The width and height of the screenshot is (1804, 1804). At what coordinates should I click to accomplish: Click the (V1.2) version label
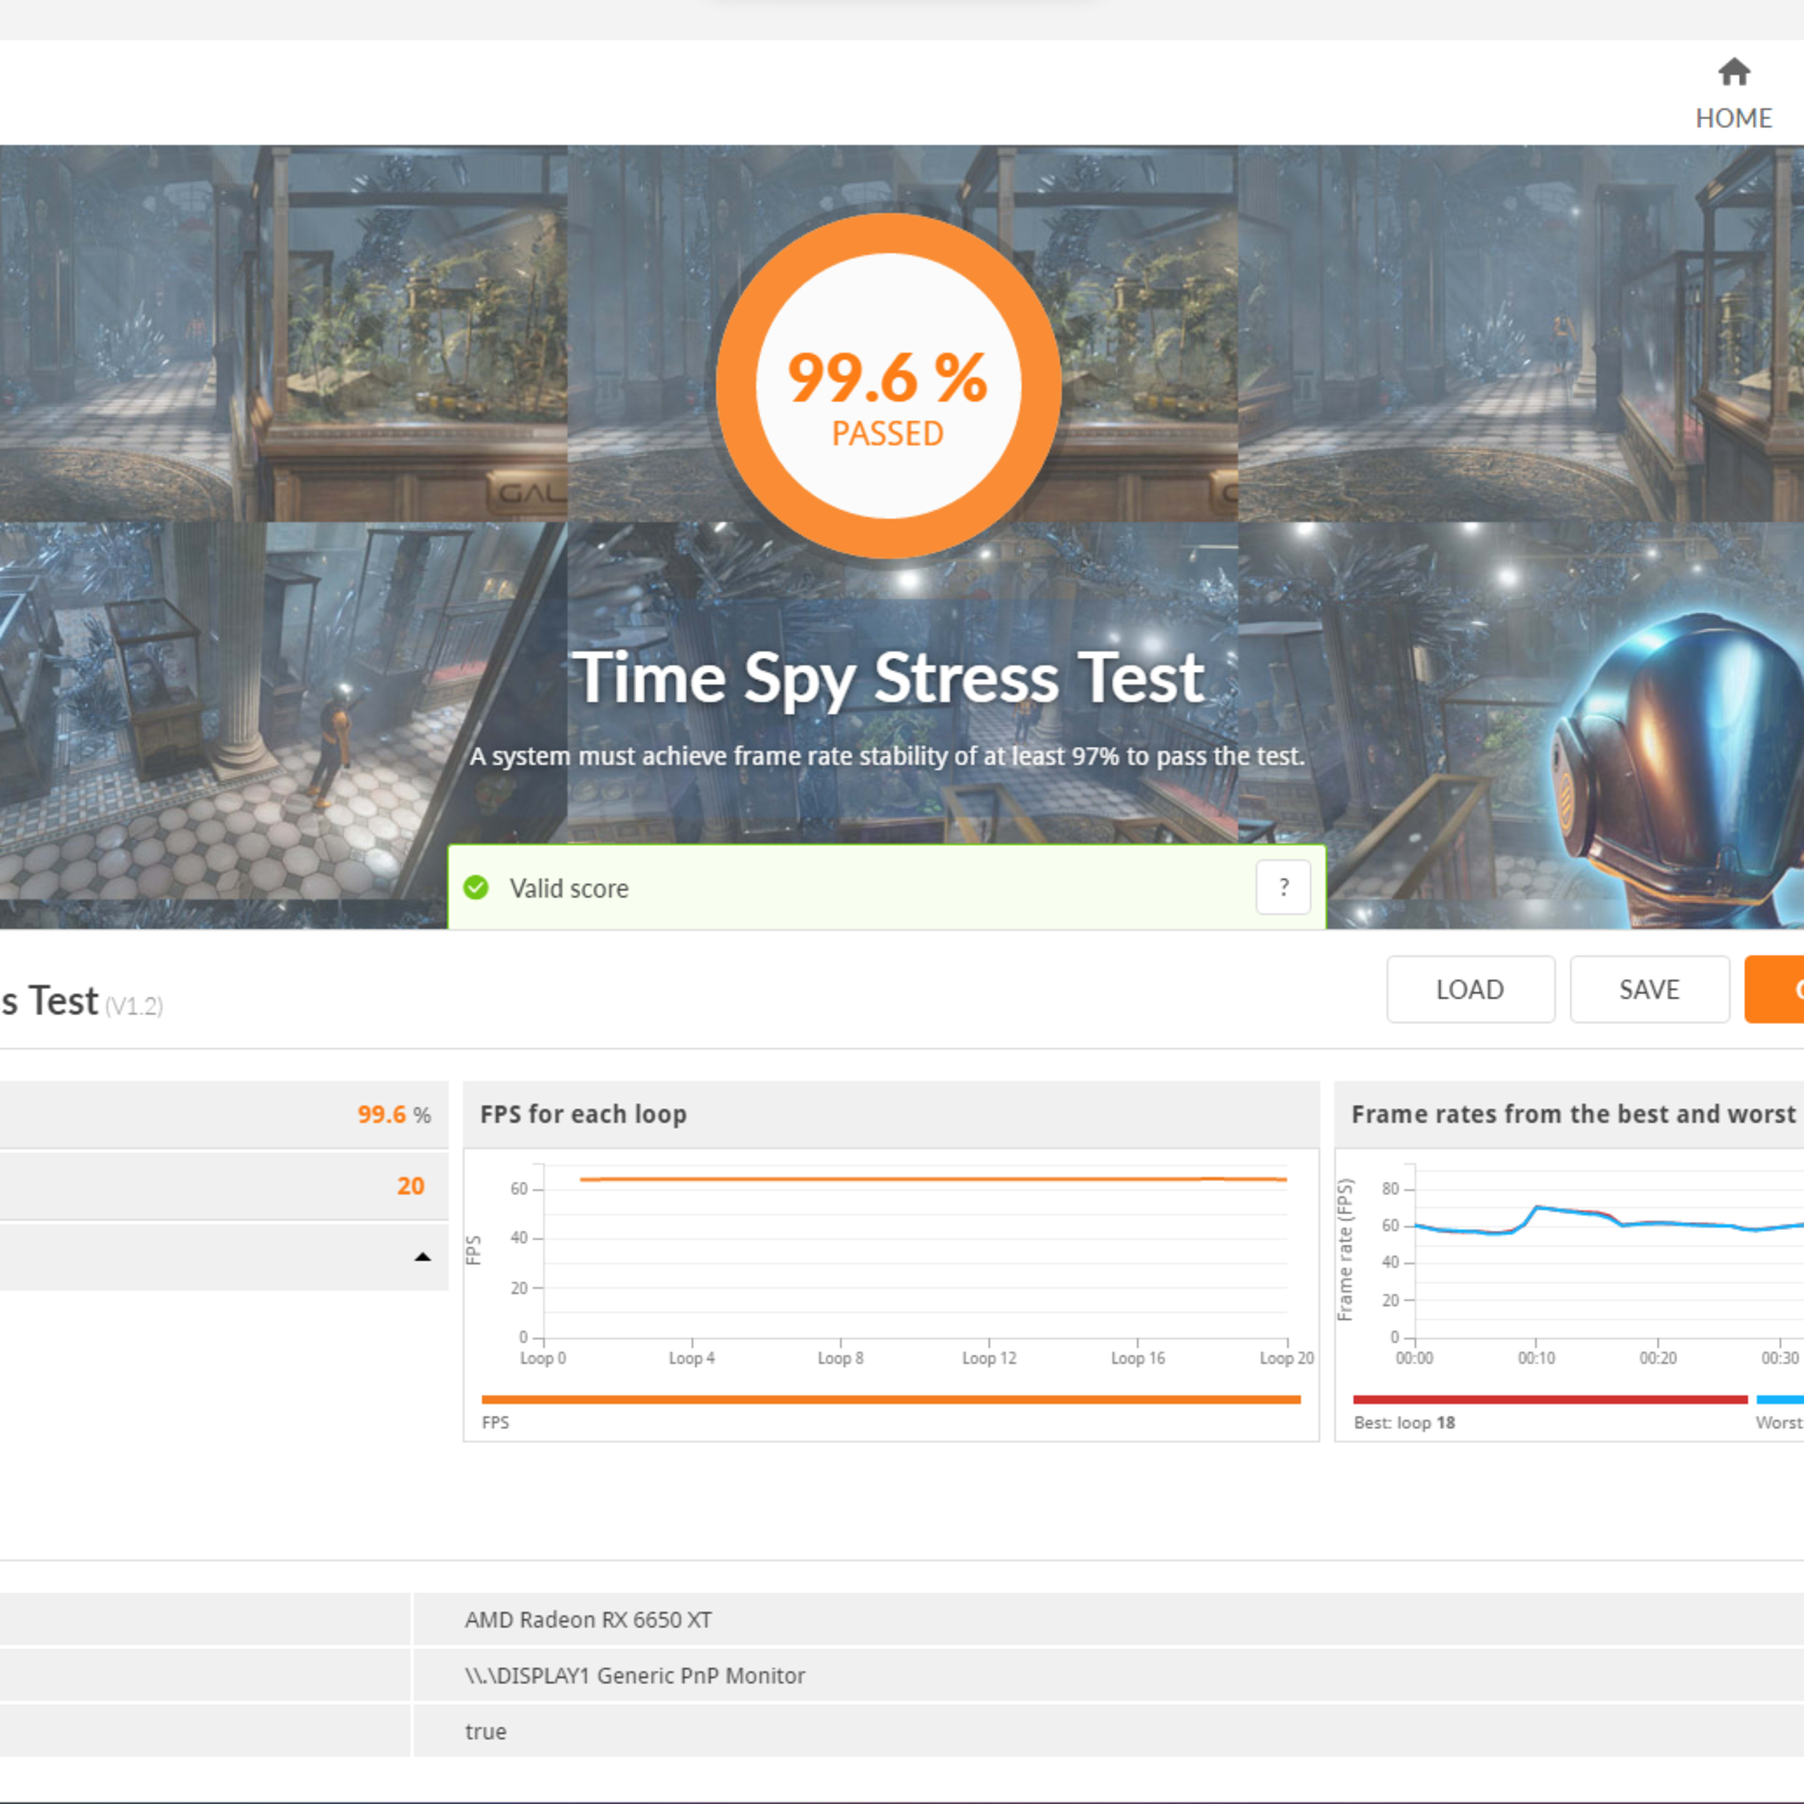coord(133,1006)
